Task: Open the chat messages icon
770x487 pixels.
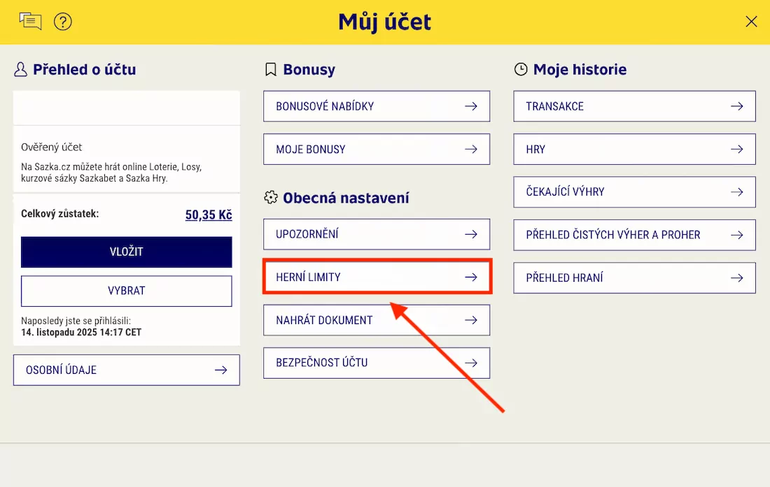Action: click(x=30, y=21)
